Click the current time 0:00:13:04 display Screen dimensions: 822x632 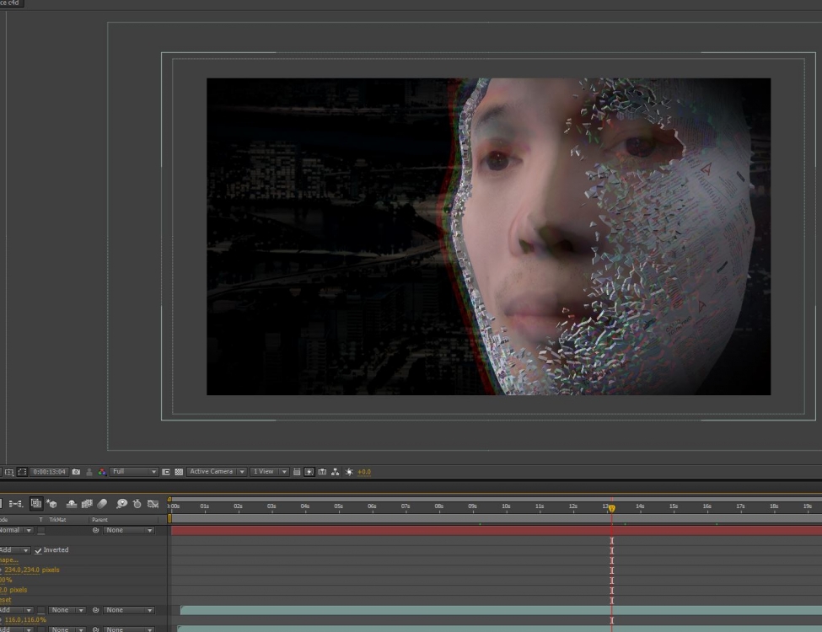tap(50, 472)
